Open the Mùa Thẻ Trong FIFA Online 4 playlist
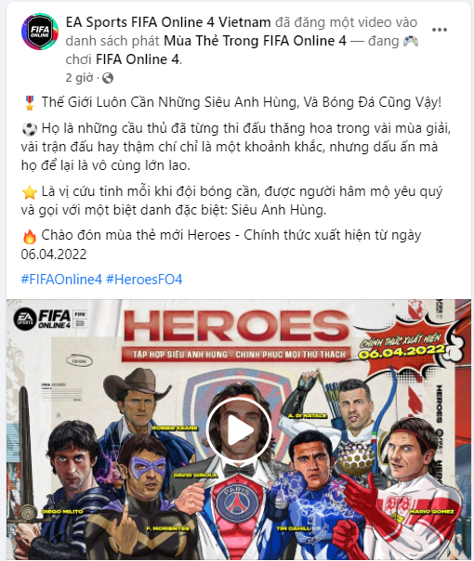This screenshot has height=561, width=474. click(x=256, y=41)
